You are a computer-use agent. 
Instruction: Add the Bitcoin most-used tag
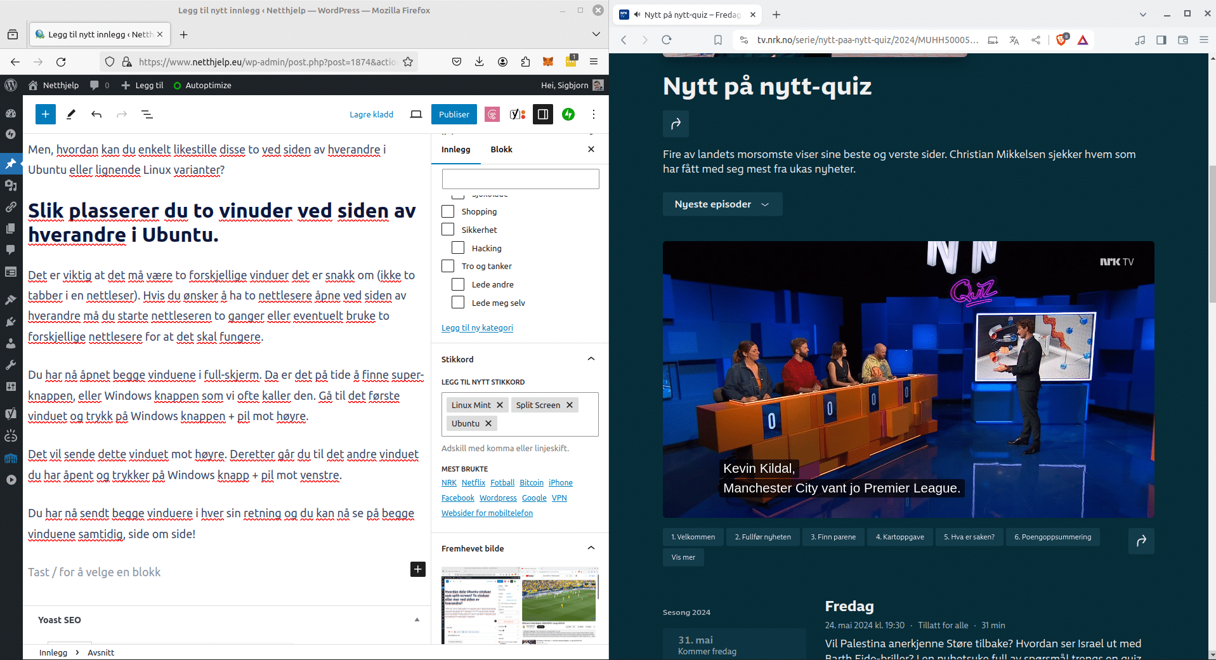pyautogui.click(x=532, y=482)
